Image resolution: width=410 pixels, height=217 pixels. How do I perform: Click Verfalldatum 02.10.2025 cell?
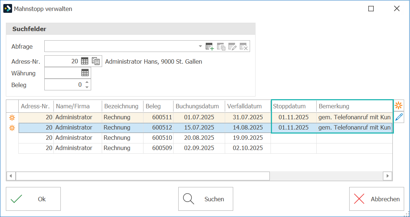(x=247, y=148)
